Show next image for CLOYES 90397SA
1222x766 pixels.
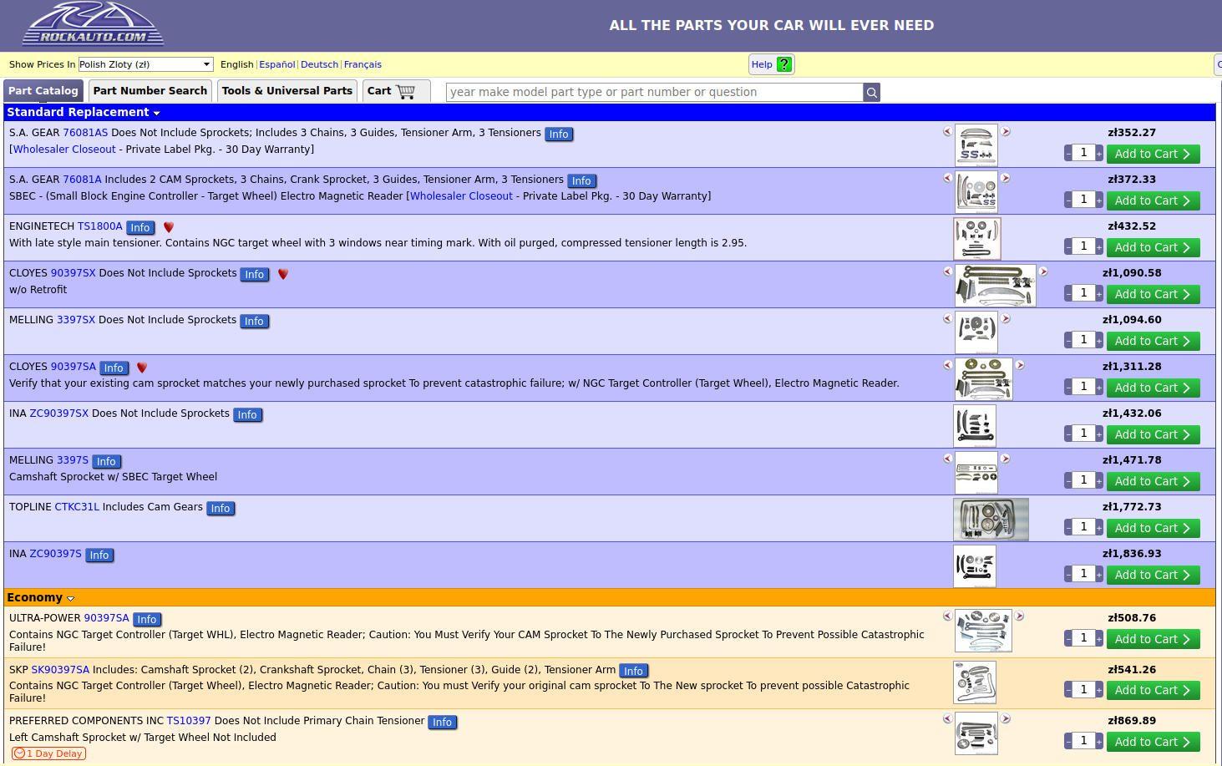pyautogui.click(x=1019, y=366)
